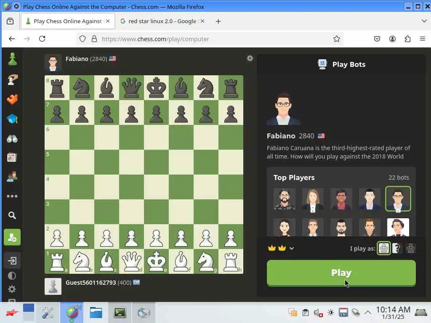Click the volume tray icon
The width and height of the screenshot is (431, 323).
click(318, 312)
